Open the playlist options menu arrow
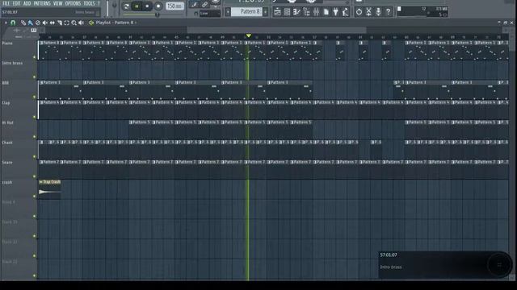The height and width of the screenshot is (290, 517). point(6,23)
